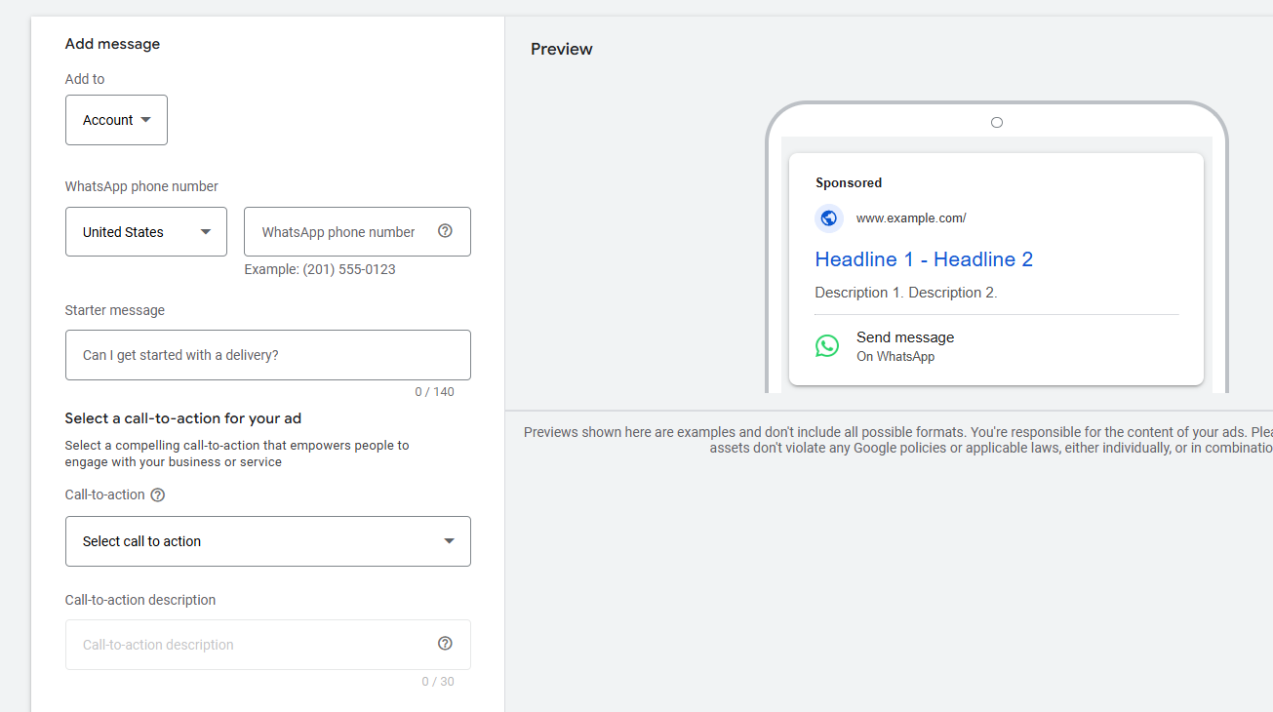Click the 'Preview' panel heading
This screenshot has width=1273, height=712.
(561, 49)
